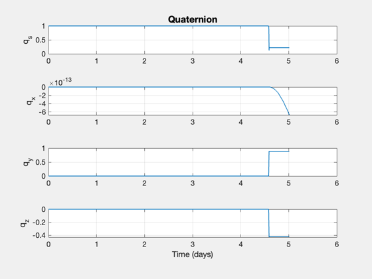
Task: Click the Quaternion plot title
Action: coord(193,19)
